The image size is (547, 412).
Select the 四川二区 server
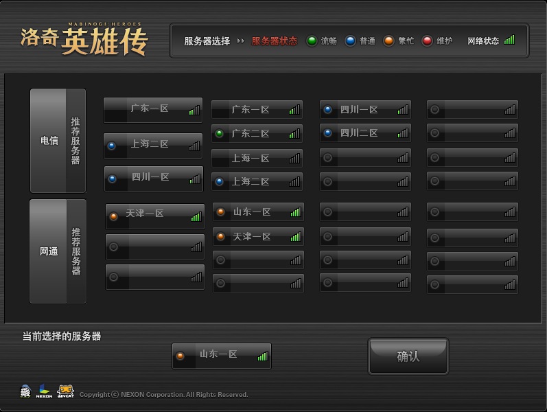pyautogui.click(x=365, y=133)
